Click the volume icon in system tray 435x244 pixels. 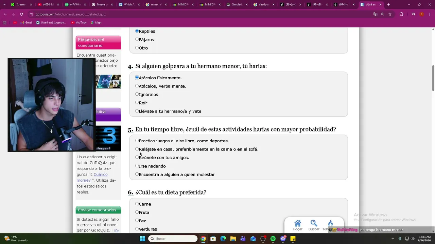413,239
